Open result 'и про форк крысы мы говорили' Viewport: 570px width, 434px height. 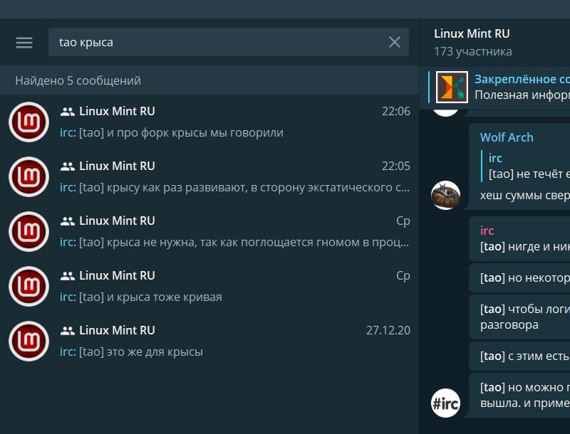pos(209,122)
